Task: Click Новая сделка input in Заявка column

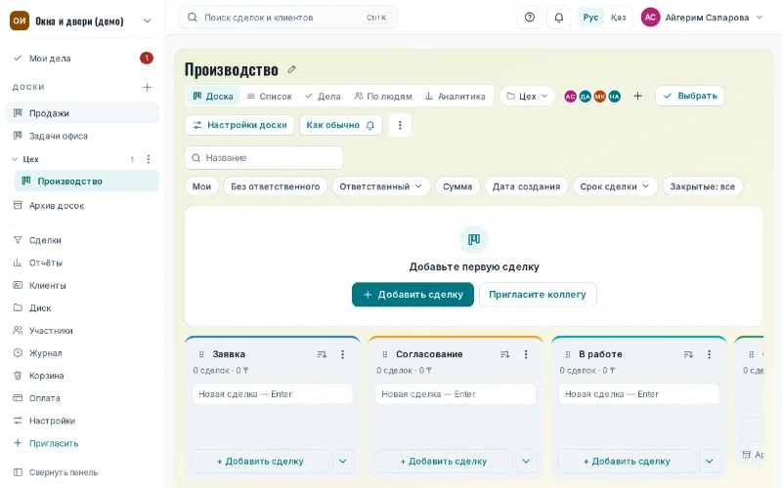Action: (273, 394)
